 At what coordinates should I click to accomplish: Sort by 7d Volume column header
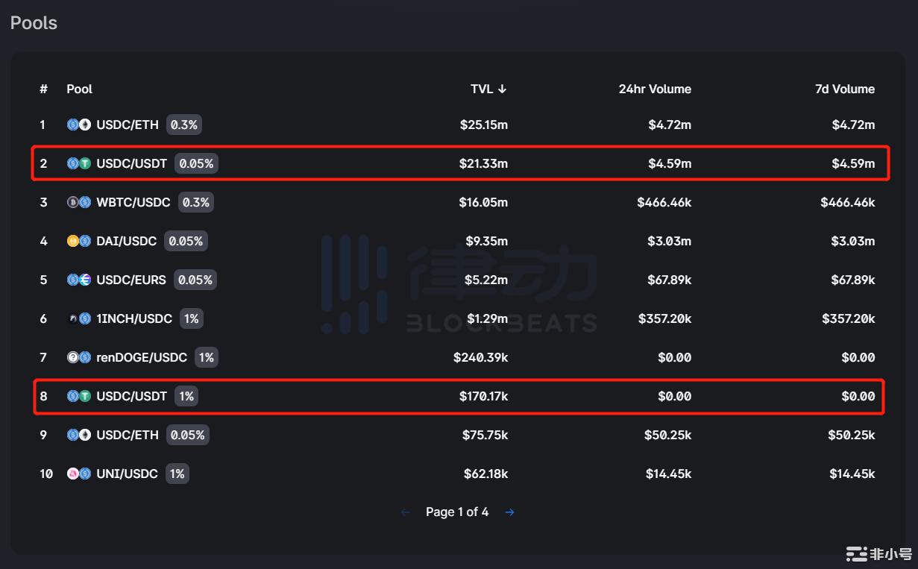pos(843,89)
